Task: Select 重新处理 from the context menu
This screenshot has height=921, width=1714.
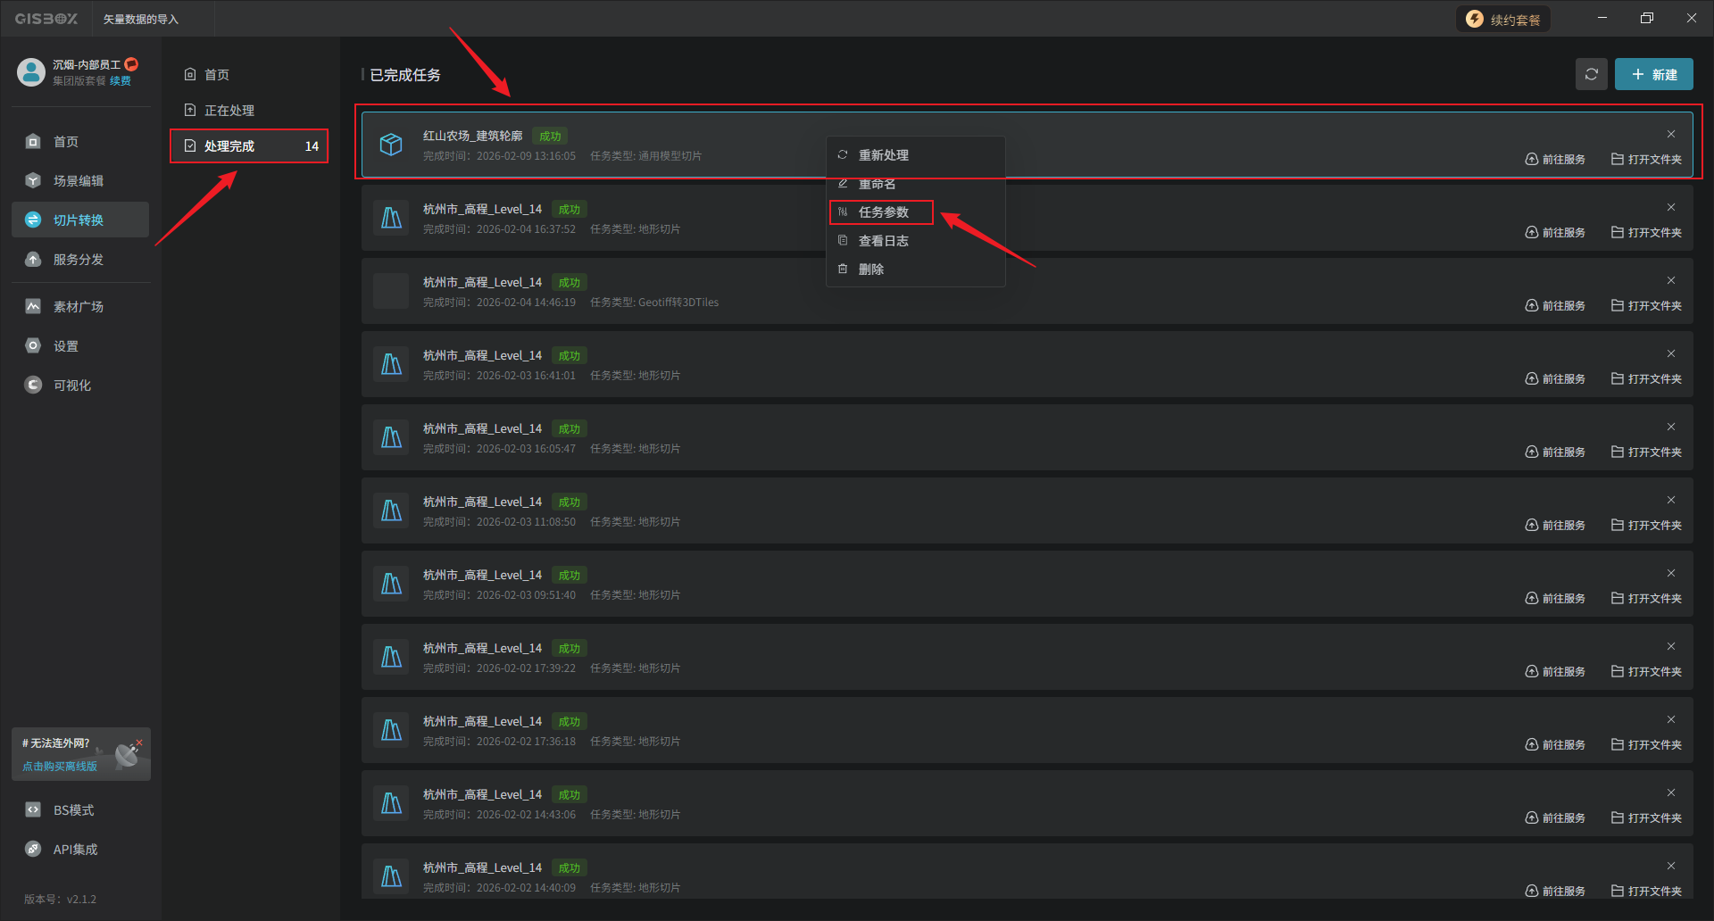Action: coord(883,155)
